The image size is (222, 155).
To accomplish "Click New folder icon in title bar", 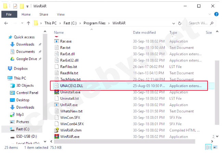I will pyautogui.click(x=22, y=6).
